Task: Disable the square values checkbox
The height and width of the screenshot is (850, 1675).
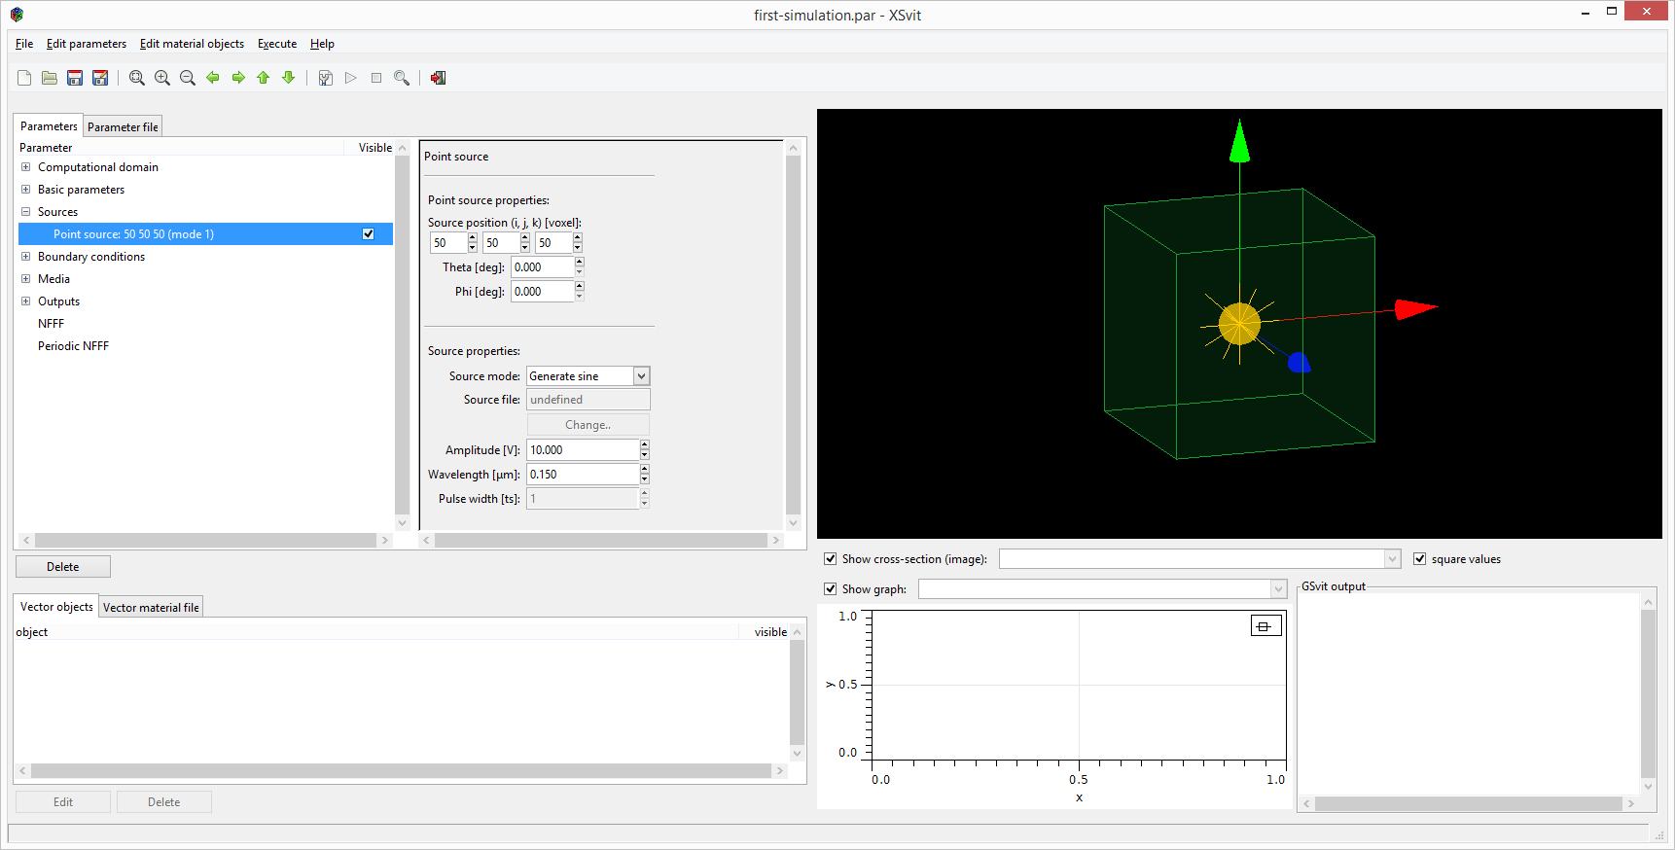Action: (1419, 559)
